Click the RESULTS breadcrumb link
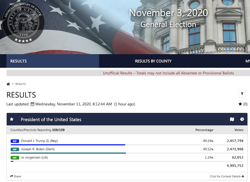The width and height of the screenshot is (250, 182). [x=20, y=84]
